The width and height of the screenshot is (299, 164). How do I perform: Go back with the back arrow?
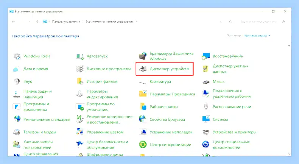pyautogui.click(x=13, y=21)
